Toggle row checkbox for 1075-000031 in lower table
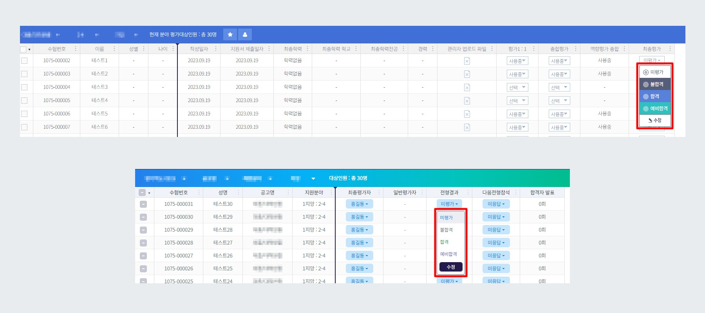The width and height of the screenshot is (705, 313). (143, 204)
